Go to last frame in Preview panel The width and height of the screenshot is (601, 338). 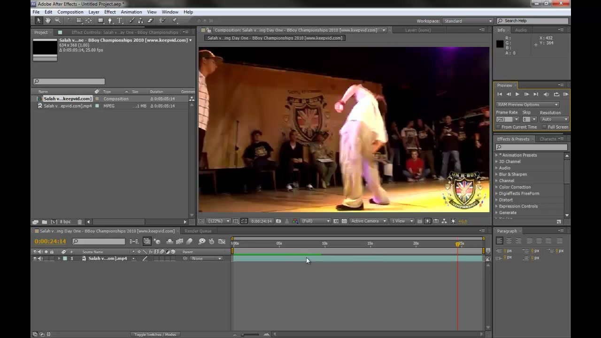point(536,94)
